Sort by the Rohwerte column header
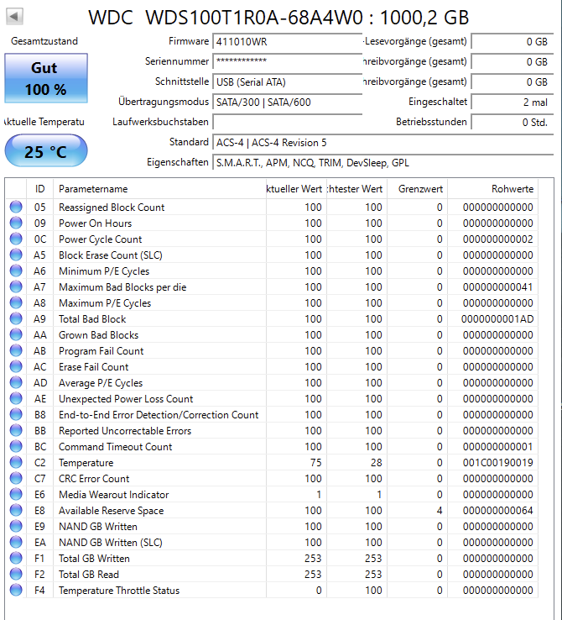Viewport: 562px width, 620px height. (x=492, y=189)
